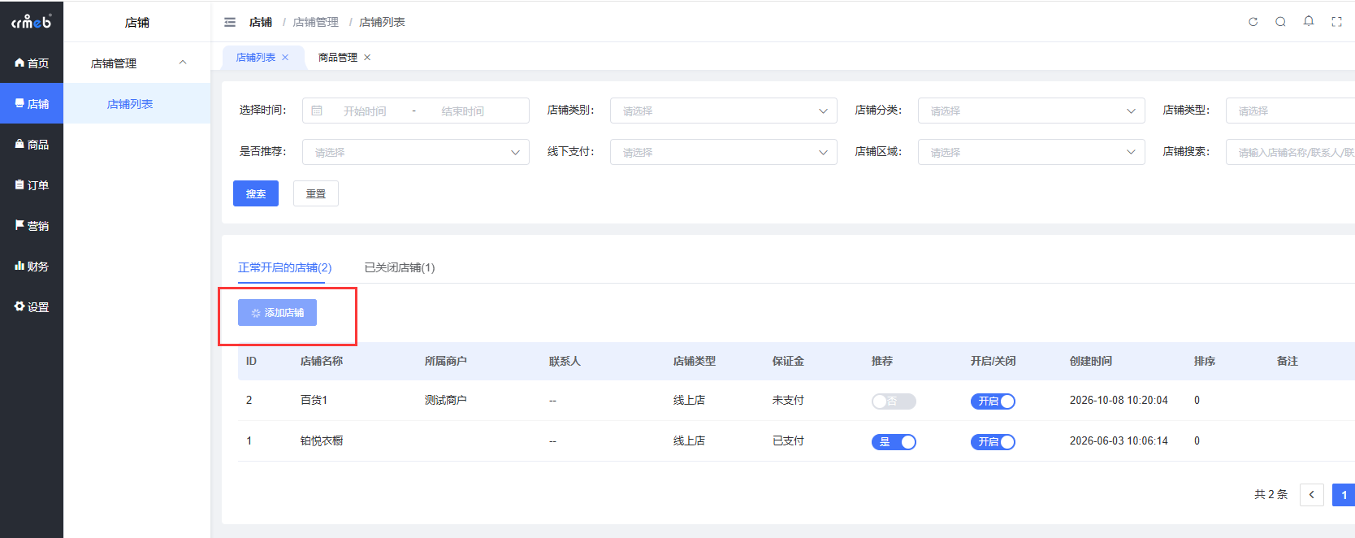Select 店铺列表 in the submenu
The height and width of the screenshot is (538, 1355).
click(137, 103)
